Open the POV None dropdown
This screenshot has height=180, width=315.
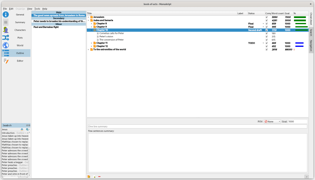(272, 121)
